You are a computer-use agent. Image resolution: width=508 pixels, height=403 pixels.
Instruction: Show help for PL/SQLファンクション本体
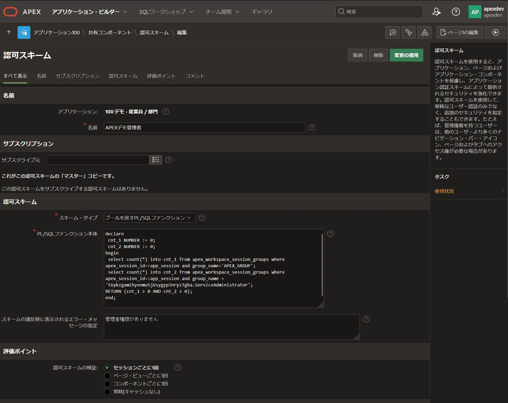tap(330, 234)
